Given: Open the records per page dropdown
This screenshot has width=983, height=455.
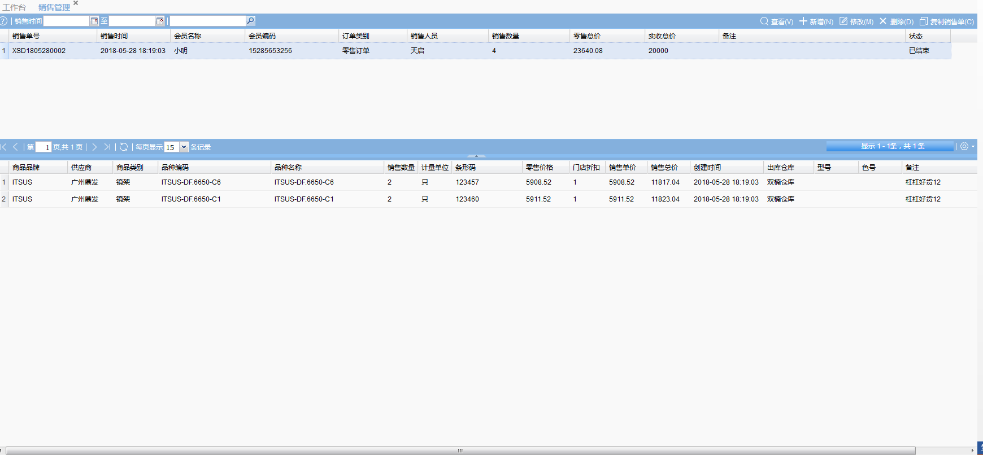Looking at the screenshot, I should [x=184, y=147].
